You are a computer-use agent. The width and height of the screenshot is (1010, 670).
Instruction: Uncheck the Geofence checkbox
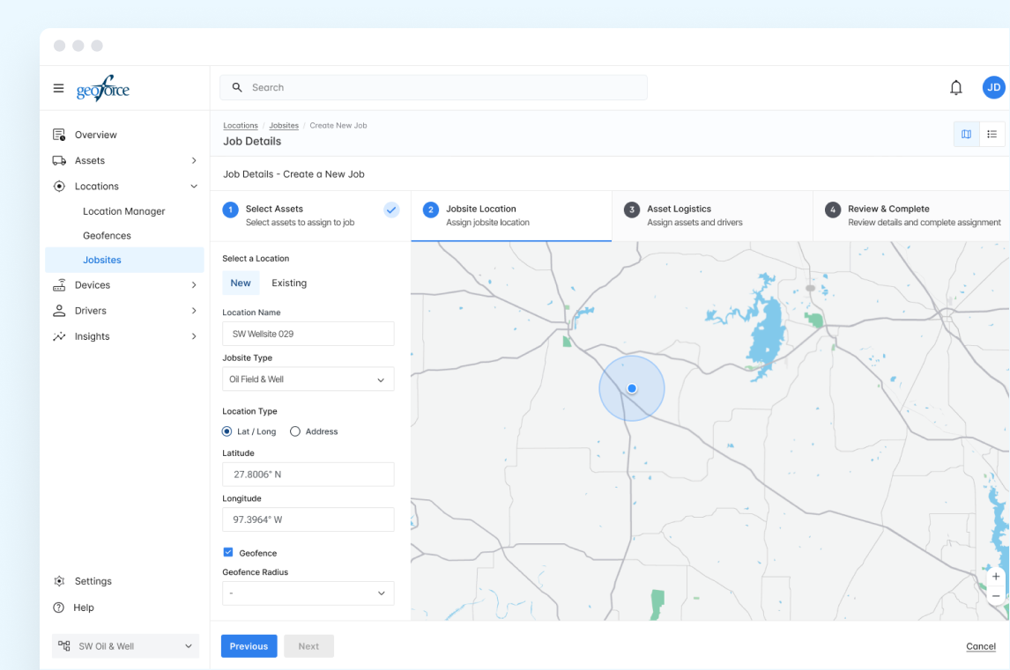point(228,553)
